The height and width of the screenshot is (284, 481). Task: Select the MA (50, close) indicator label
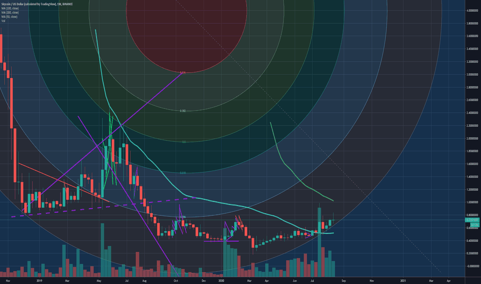(x=9, y=17)
